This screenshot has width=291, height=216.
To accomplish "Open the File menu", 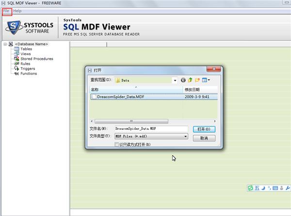I will (x=6, y=11).
